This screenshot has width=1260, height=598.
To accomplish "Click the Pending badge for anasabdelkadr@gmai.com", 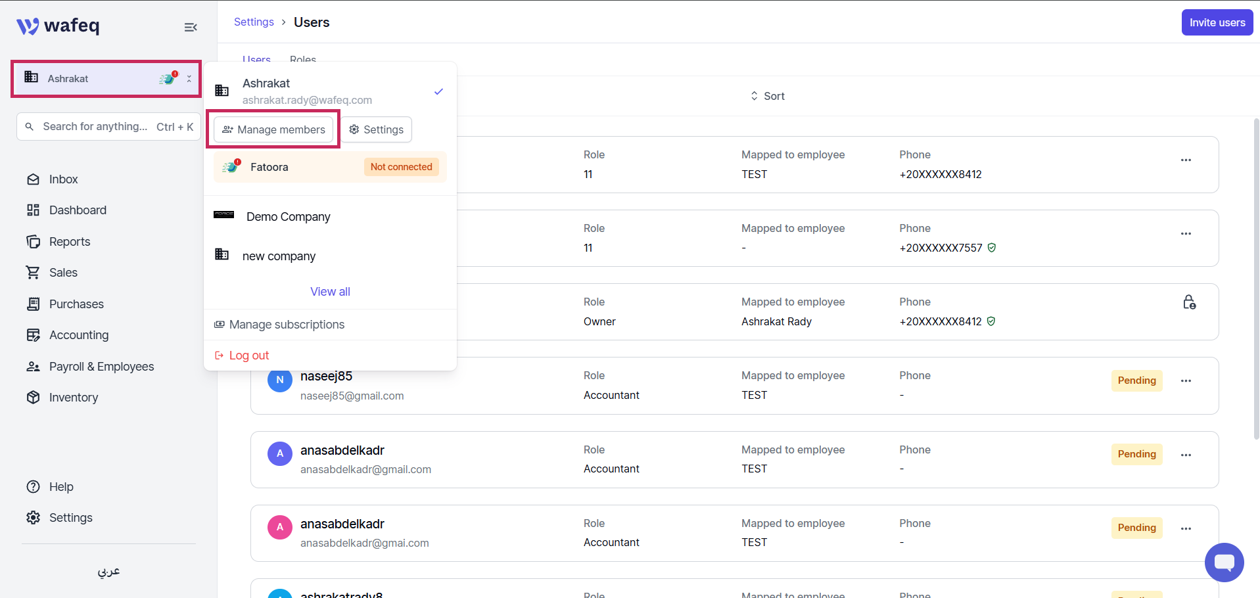I will 1136,528.
